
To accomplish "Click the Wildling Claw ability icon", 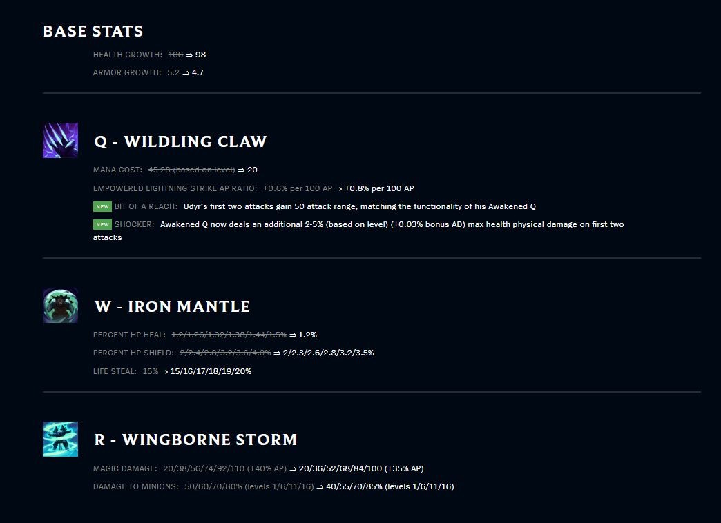I will pyautogui.click(x=60, y=140).
